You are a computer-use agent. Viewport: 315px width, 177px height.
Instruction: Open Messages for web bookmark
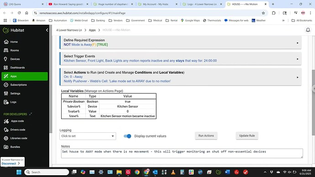pyautogui.click(x=236, y=21)
